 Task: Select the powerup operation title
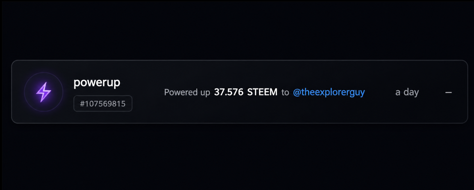tap(97, 82)
